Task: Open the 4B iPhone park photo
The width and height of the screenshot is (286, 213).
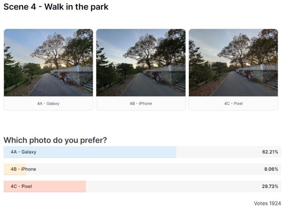Action: click(141, 62)
